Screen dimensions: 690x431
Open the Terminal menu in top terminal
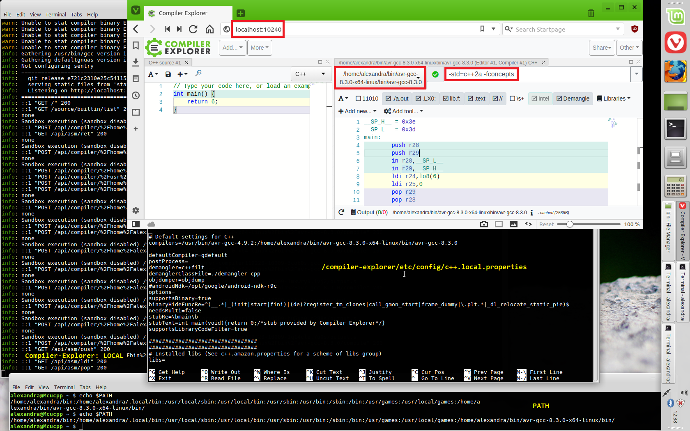click(x=55, y=14)
